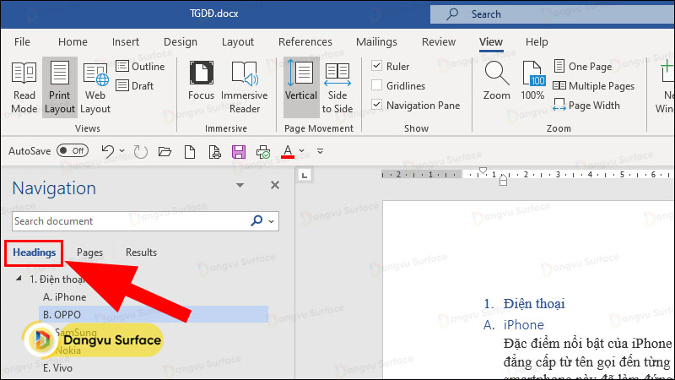The image size is (675, 380).
Task: Open the Home tab
Action: [x=73, y=41]
